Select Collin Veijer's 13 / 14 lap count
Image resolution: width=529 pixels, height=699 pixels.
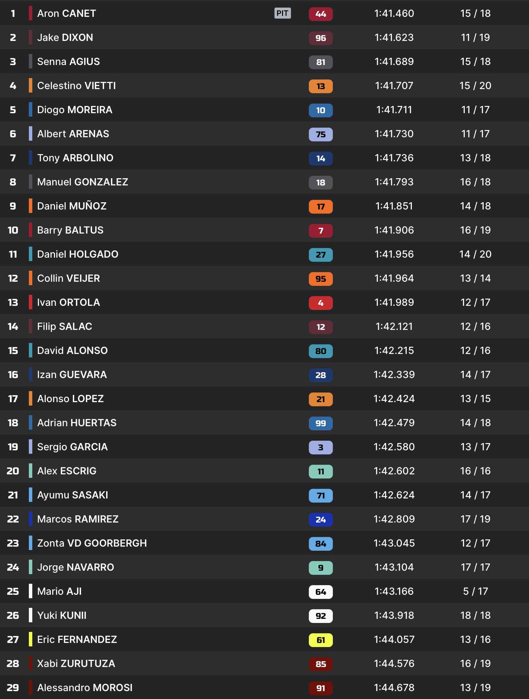click(x=475, y=278)
